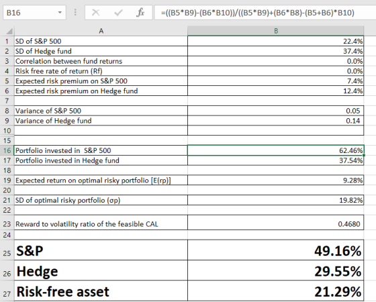
Task: Select row 16 header
Action: (7, 150)
